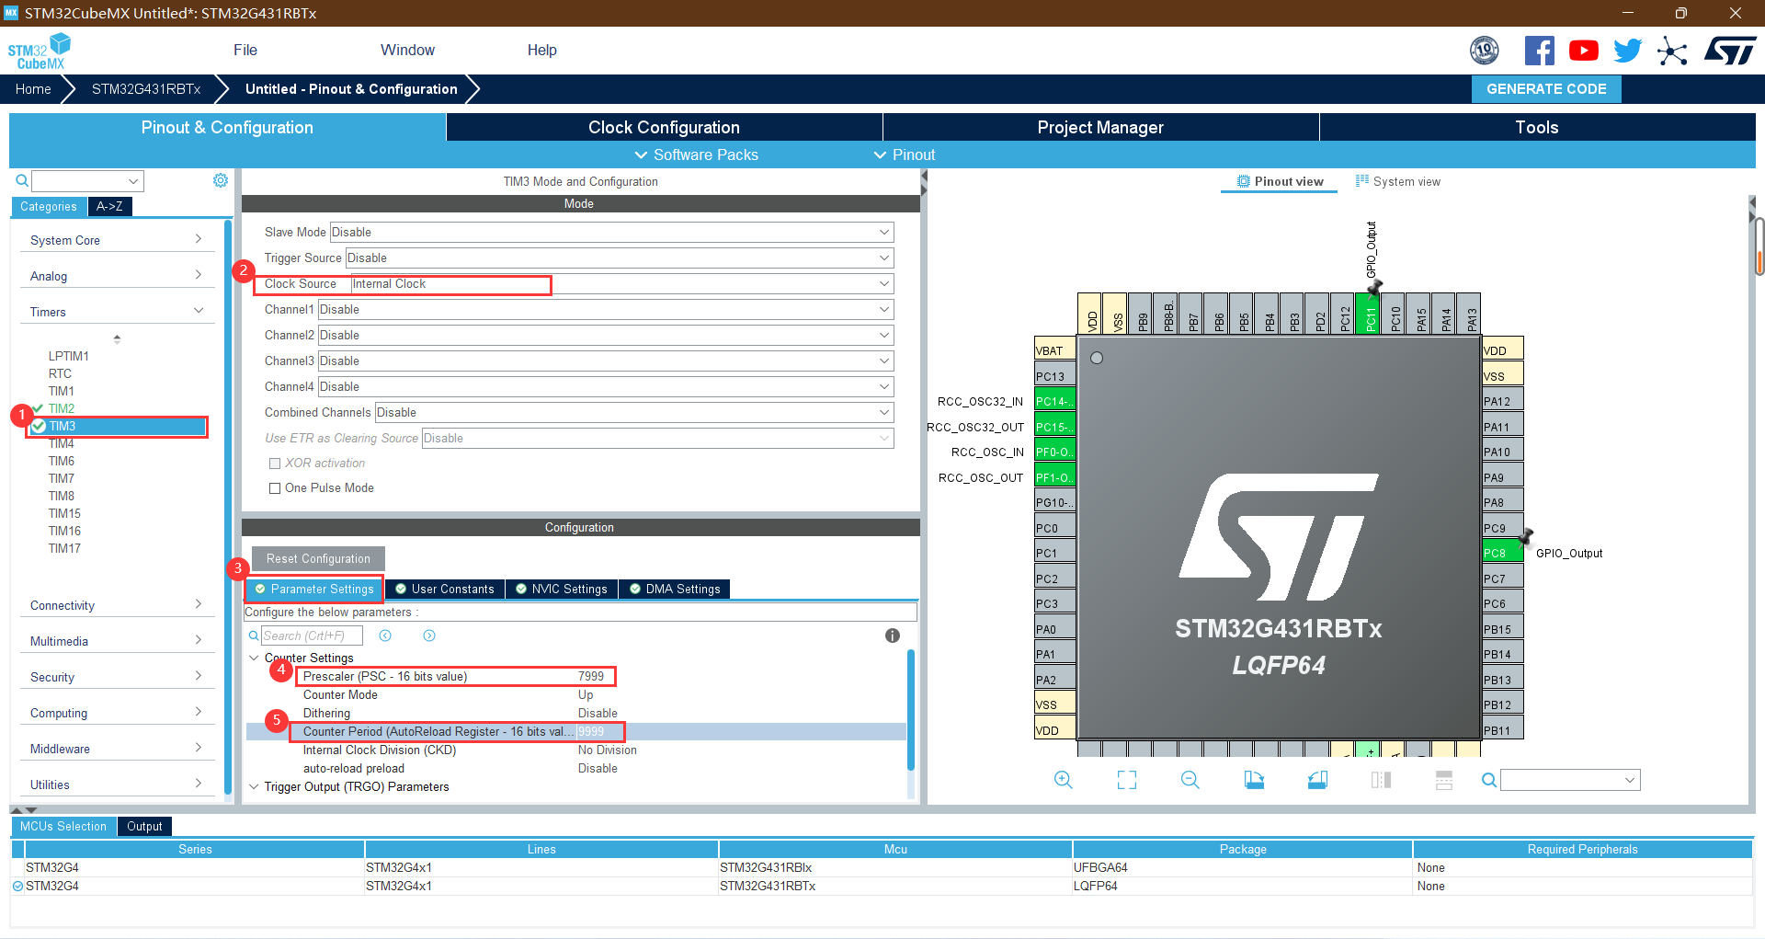Enable XOR activation for TIM3
Image resolution: width=1765 pixels, height=939 pixels.
275,463
